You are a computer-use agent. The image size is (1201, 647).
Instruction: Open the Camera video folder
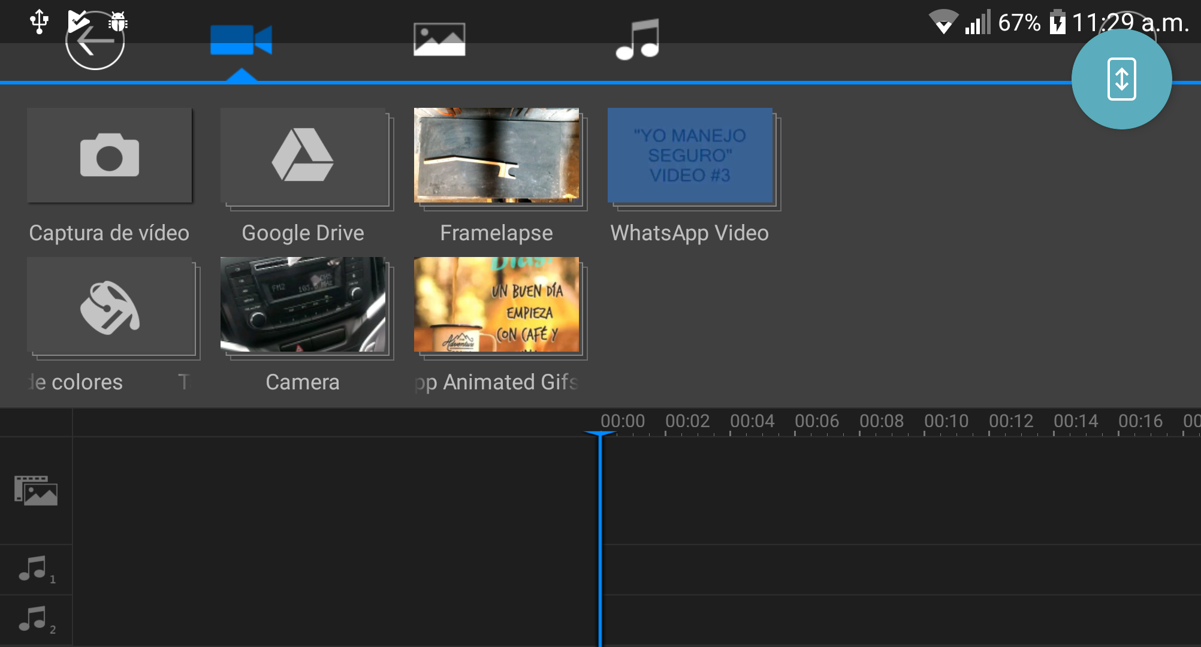coord(303,304)
